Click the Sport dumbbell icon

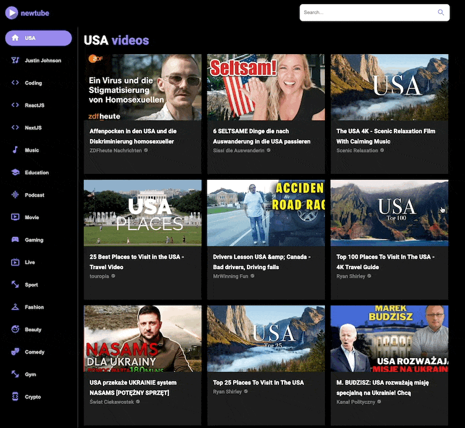coord(15,284)
